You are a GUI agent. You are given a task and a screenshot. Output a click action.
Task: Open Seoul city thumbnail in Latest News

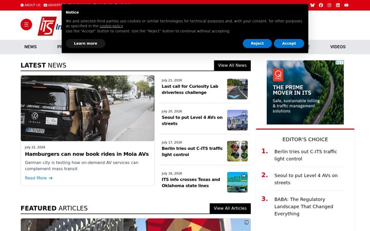click(x=237, y=120)
